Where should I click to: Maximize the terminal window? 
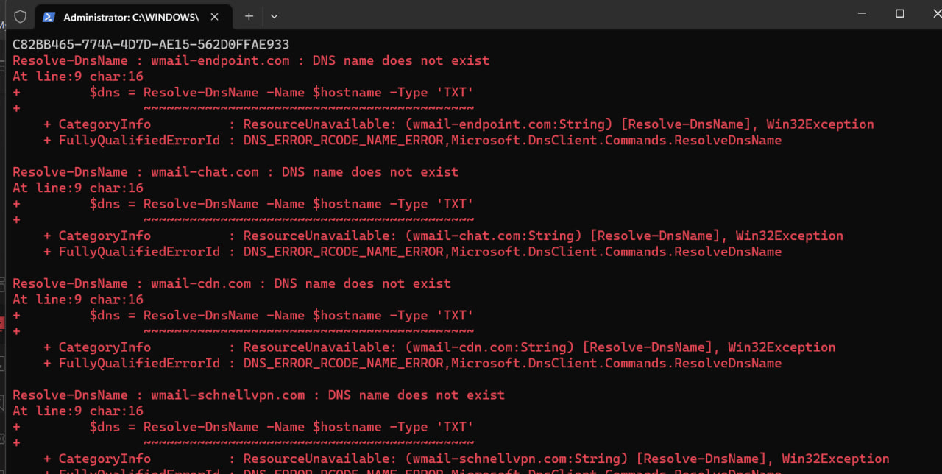pos(899,14)
